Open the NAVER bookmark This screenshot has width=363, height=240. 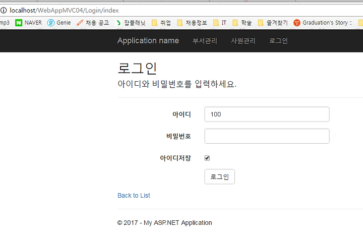[x=28, y=23]
